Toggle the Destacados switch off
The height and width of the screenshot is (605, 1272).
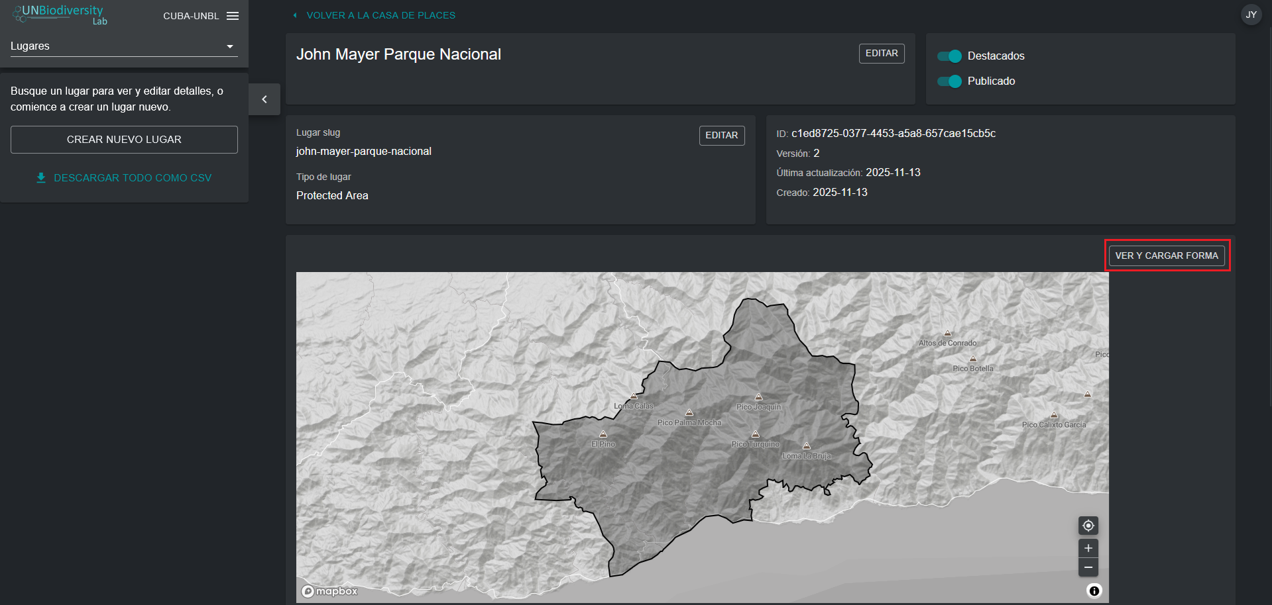tap(949, 56)
